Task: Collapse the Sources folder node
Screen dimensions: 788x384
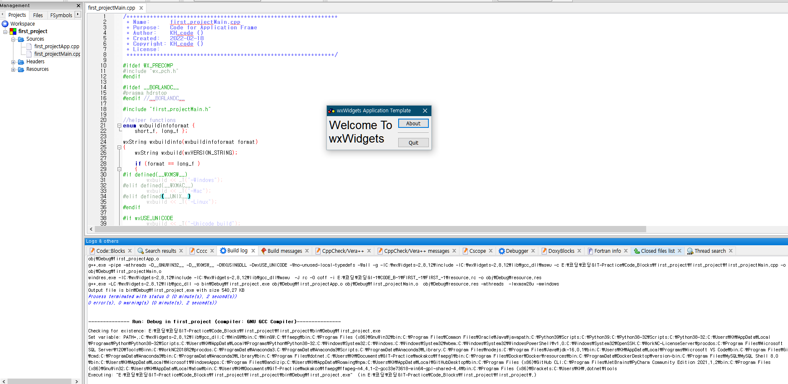Action: point(13,39)
